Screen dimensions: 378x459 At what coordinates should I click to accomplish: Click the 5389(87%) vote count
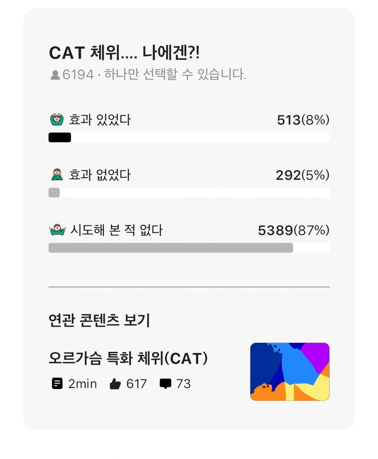[x=294, y=230]
